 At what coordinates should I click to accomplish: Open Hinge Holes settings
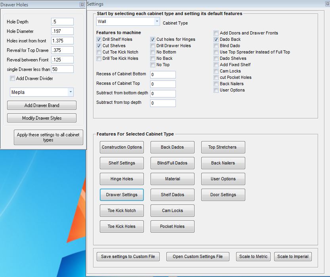coord(122,179)
